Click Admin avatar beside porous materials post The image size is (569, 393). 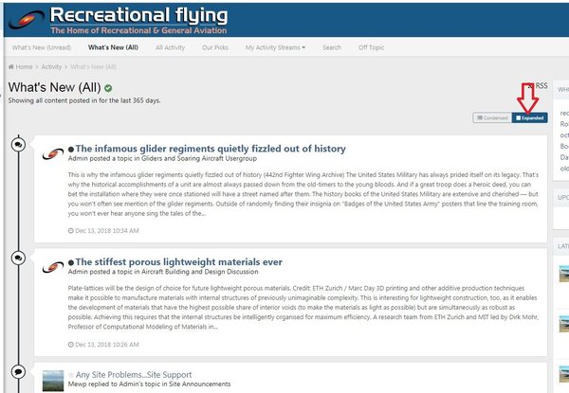coord(54,265)
